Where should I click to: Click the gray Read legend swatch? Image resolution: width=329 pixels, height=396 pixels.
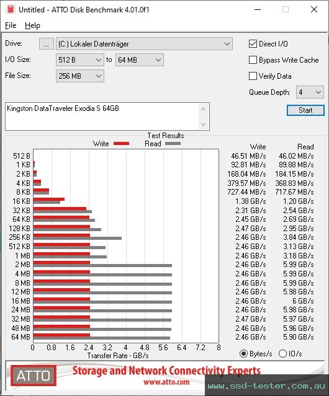(x=173, y=143)
